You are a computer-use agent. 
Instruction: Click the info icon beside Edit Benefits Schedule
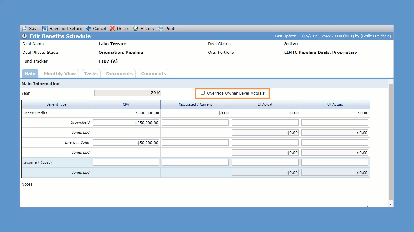[x=24, y=36]
